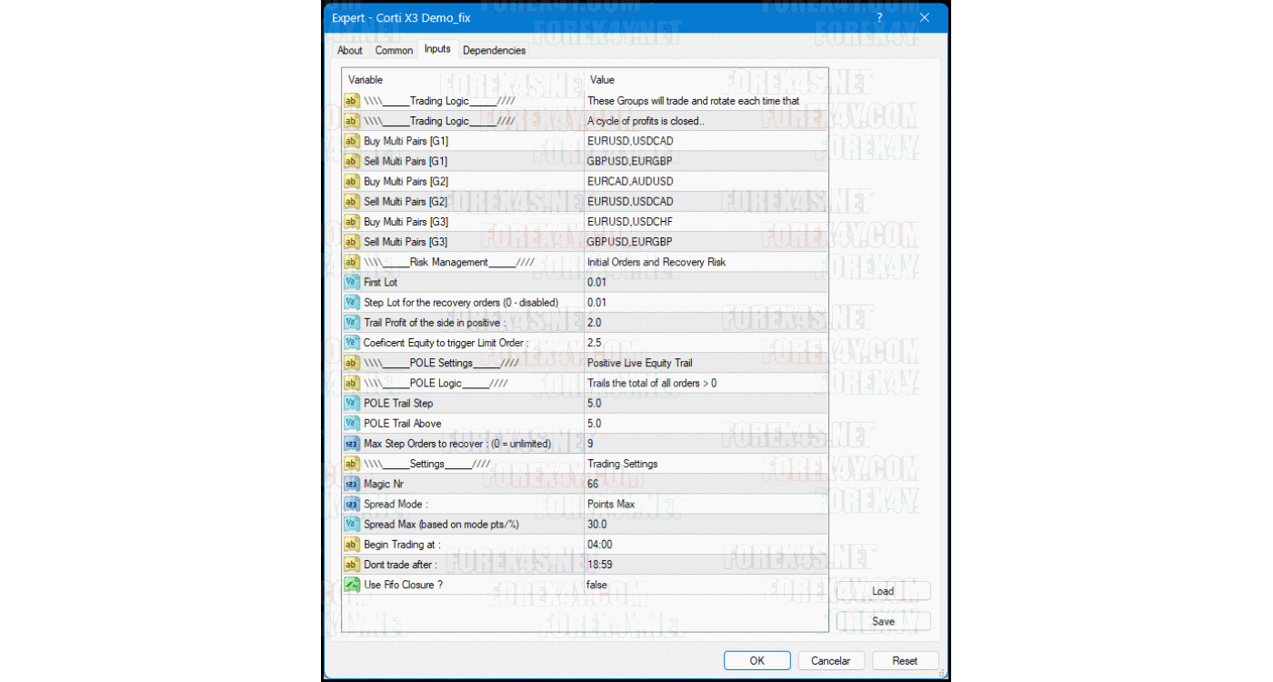Click the icon beside Sell Multi Pairs [G3]
1273x682 pixels.
[351, 242]
